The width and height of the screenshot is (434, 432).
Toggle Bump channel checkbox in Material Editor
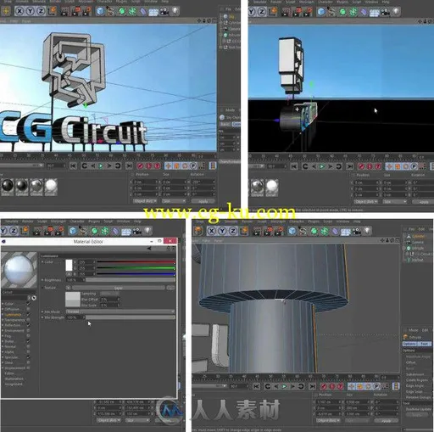pyautogui.click(x=28, y=341)
